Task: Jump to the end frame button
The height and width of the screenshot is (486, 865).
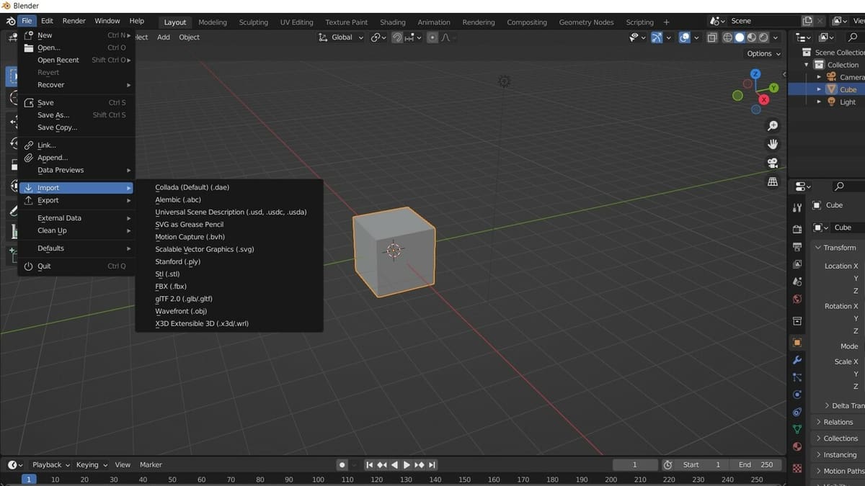Action: coord(432,464)
